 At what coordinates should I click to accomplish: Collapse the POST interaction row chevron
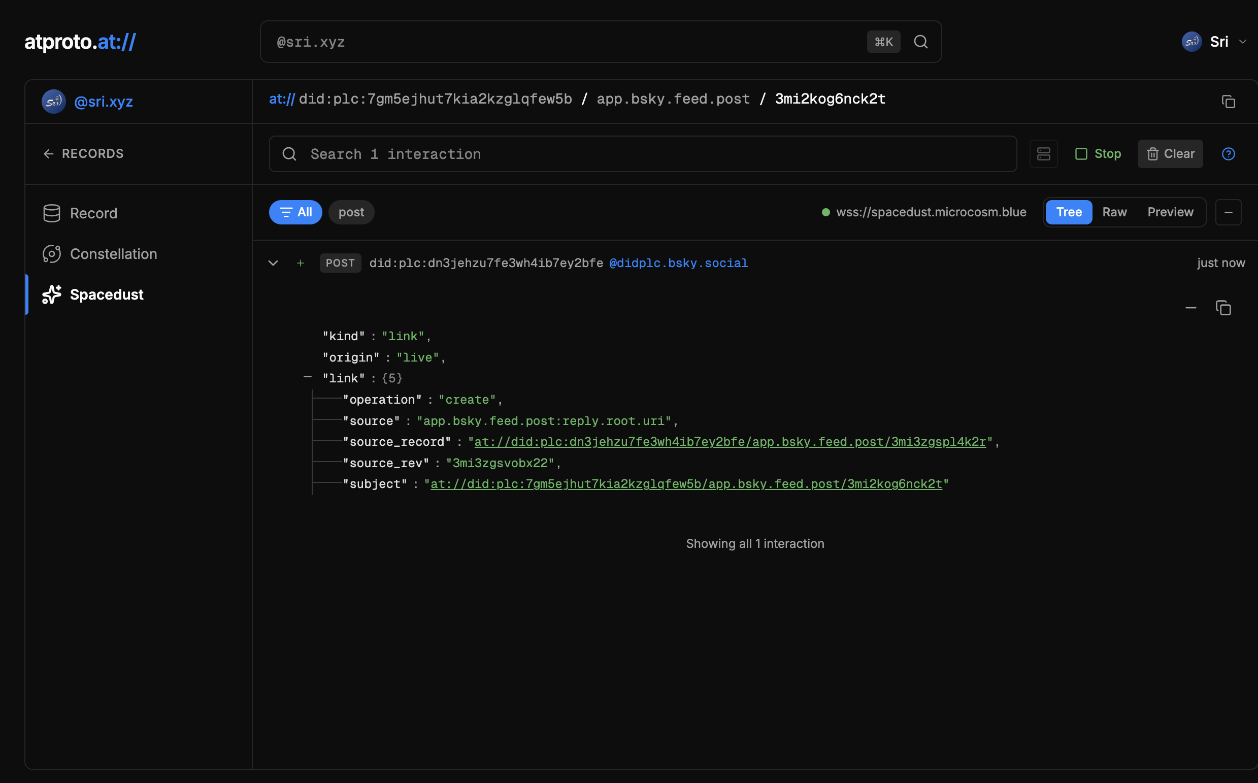pyautogui.click(x=273, y=263)
